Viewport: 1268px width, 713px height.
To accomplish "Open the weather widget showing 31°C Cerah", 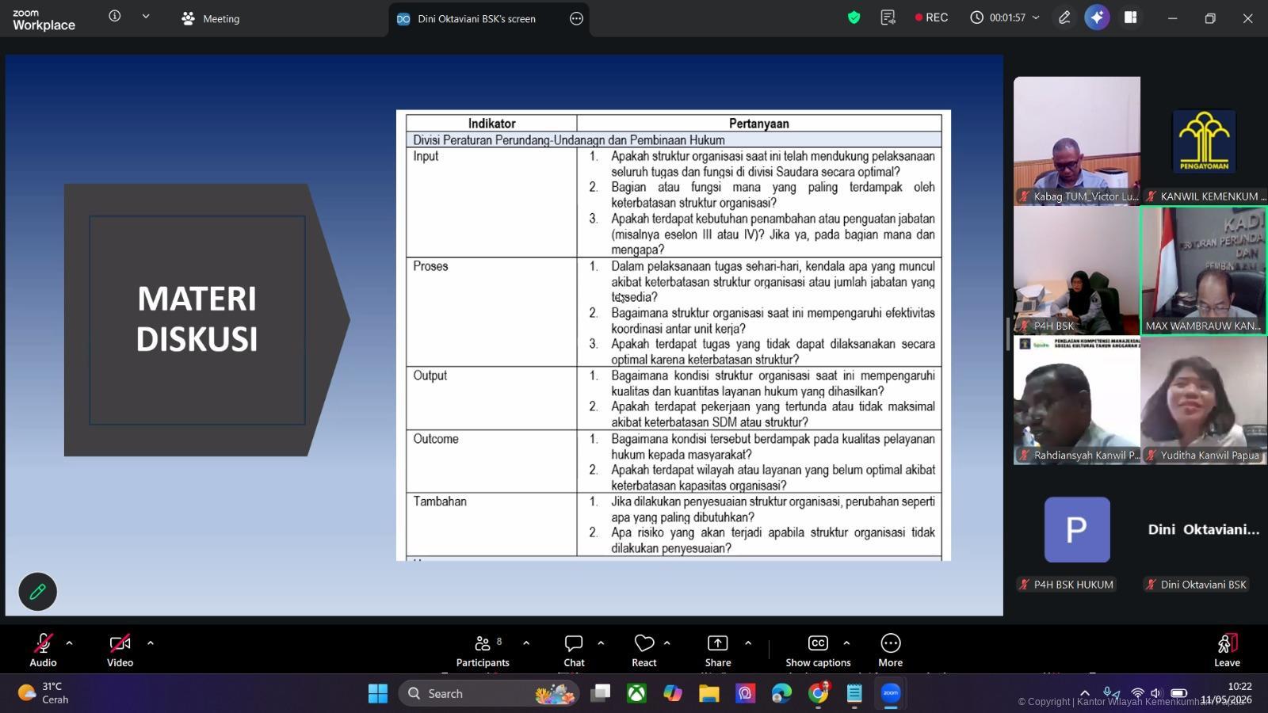I will point(44,693).
